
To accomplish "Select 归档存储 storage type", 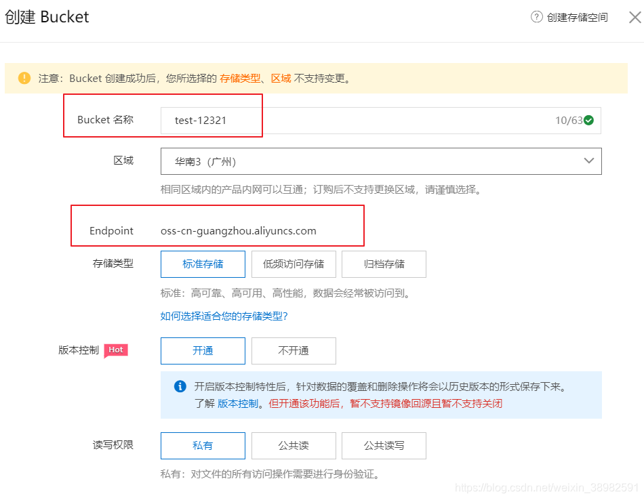I will coord(384,264).
